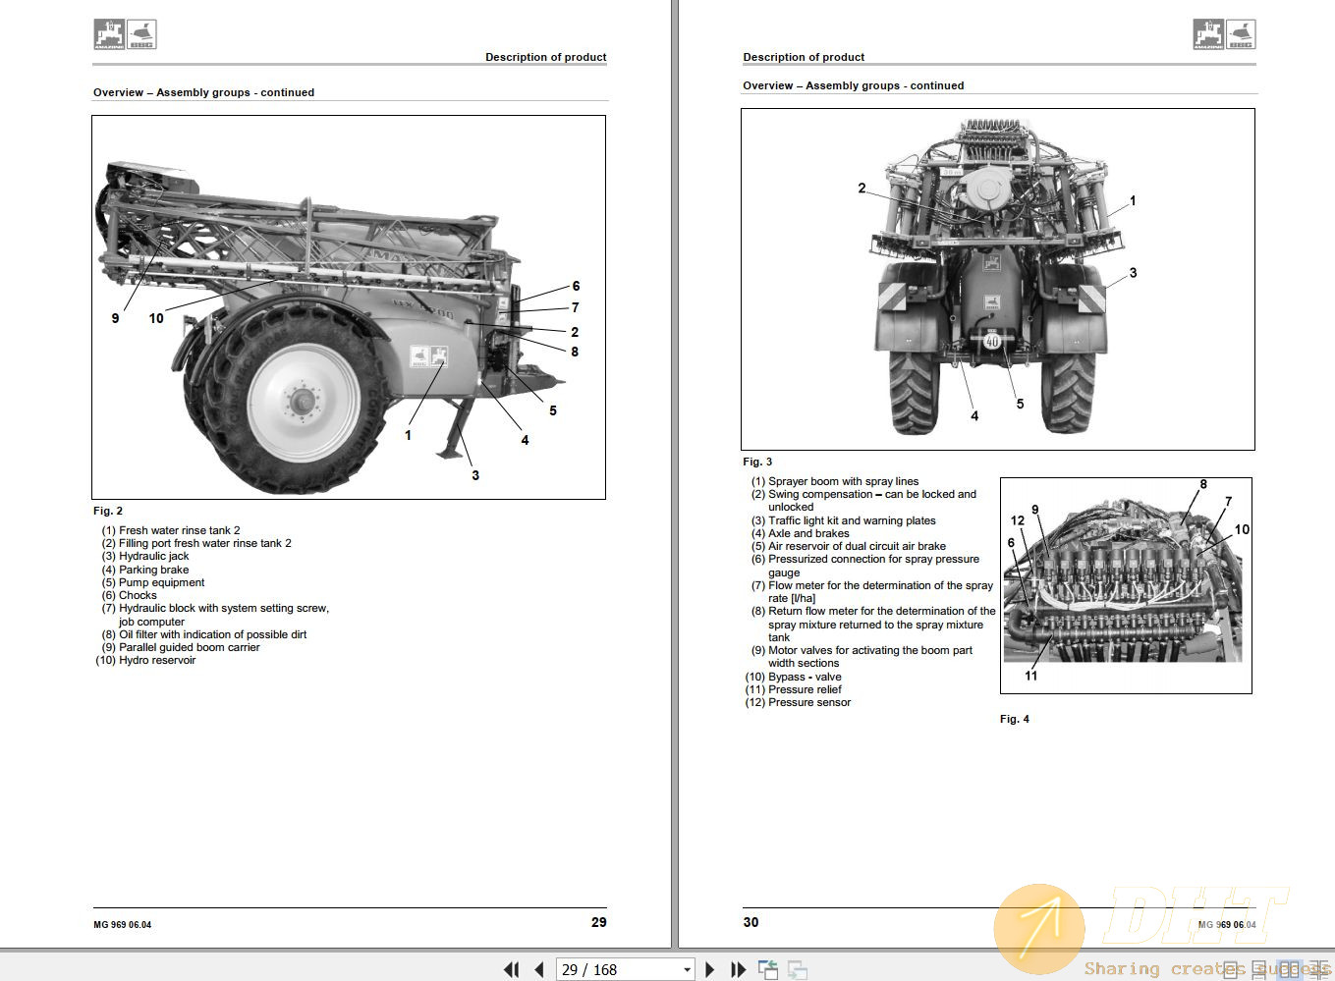1335x981 pixels.
Task: Click '(12) Pressure sensor' line
Action: [799, 702]
